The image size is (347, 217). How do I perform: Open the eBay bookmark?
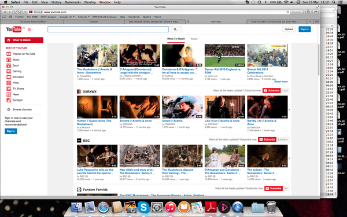[123, 17]
